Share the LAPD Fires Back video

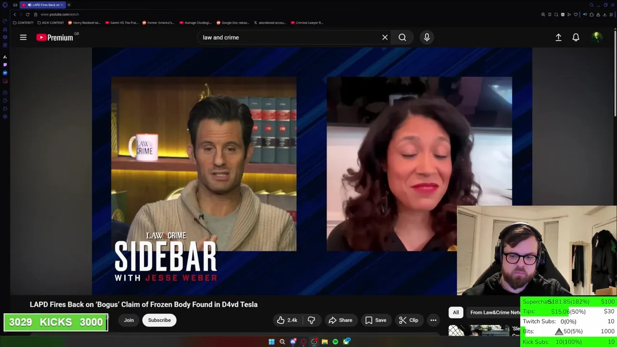click(x=340, y=320)
